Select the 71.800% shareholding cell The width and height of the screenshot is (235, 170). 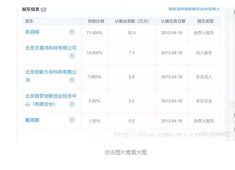point(94,33)
